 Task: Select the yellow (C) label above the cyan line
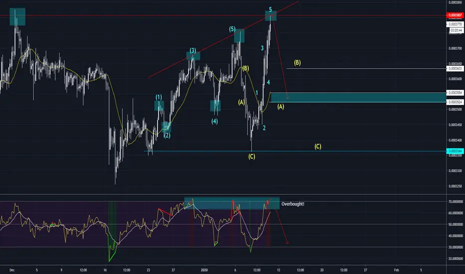pos(318,146)
